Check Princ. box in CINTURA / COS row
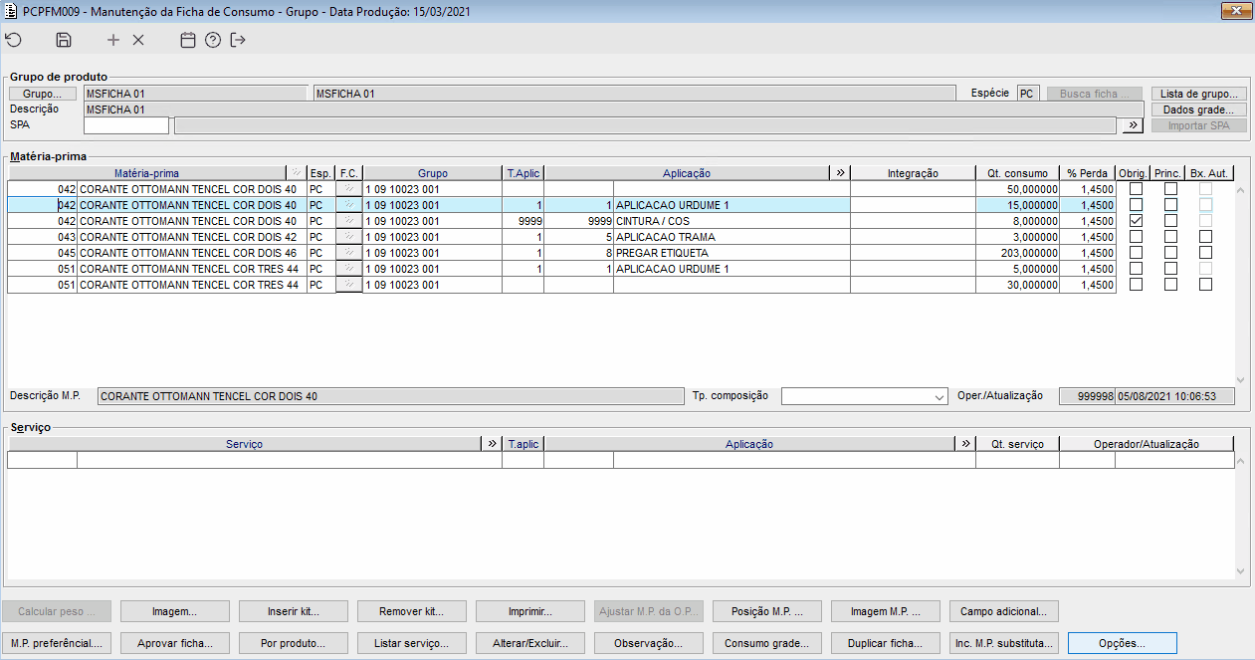The height and width of the screenshot is (660, 1255). point(1171,220)
